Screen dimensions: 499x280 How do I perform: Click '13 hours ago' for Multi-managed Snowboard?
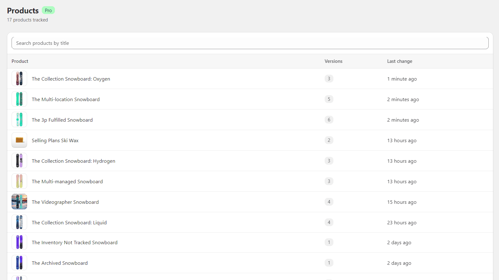402,181
